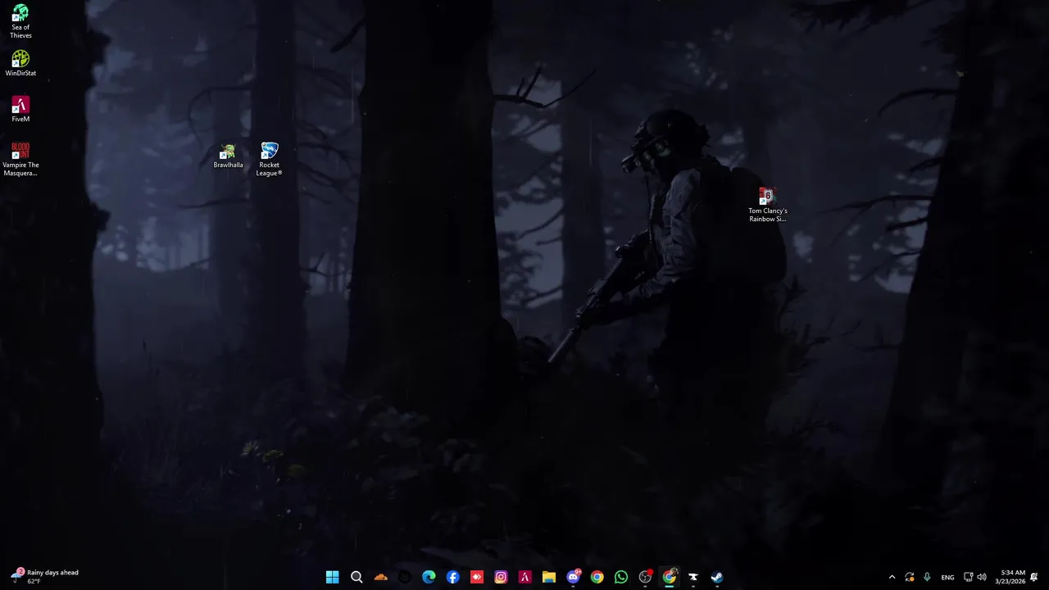Open the Windows Start menu
The width and height of the screenshot is (1049, 590).
[332, 577]
